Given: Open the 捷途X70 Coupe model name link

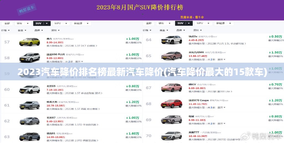Looking at the screenshot, I should pyautogui.click(x=199, y=100).
